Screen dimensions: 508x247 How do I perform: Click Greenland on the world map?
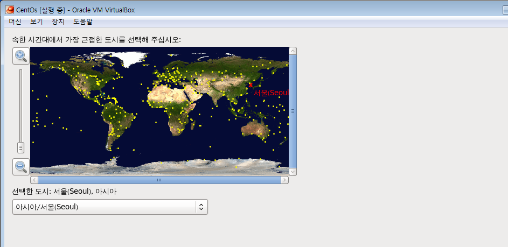point(132,58)
